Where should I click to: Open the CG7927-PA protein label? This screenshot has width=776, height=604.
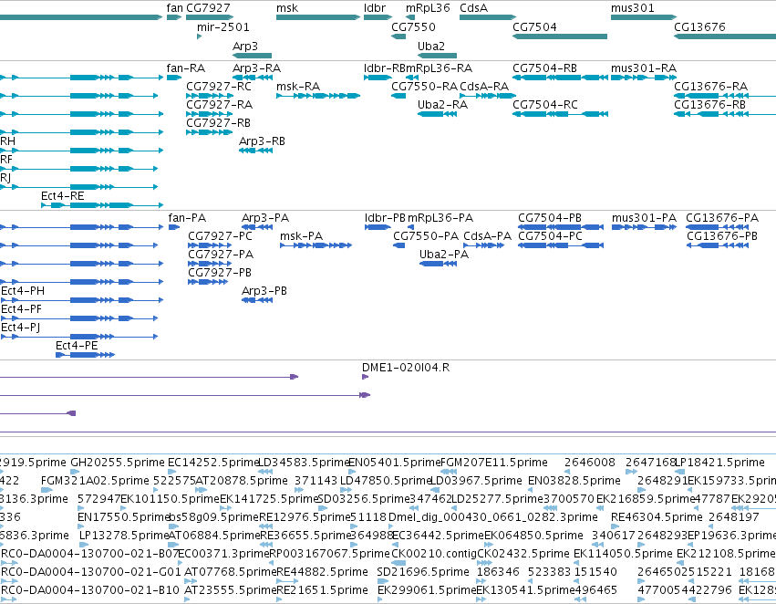[x=221, y=254]
